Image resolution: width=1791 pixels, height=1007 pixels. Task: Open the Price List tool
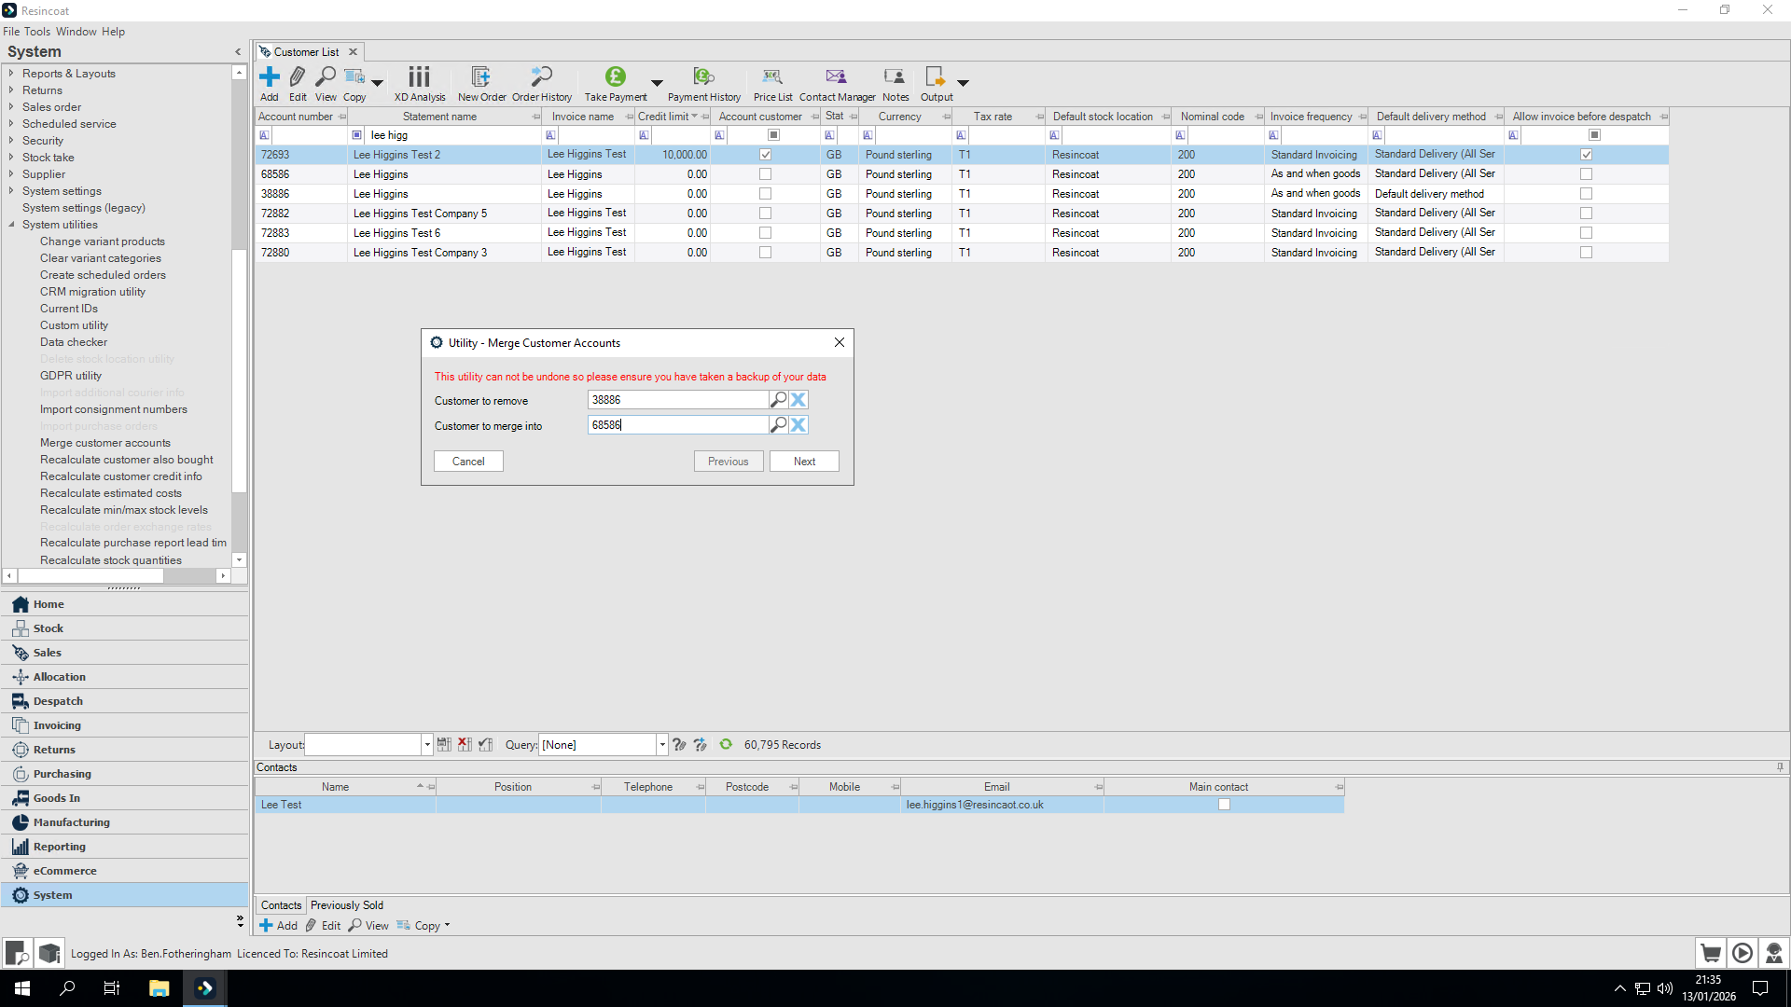[x=772, y=82]
